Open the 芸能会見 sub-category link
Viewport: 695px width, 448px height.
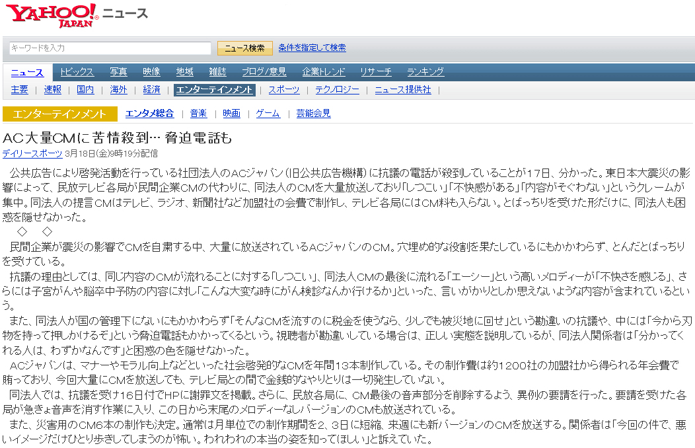point(313,114)
